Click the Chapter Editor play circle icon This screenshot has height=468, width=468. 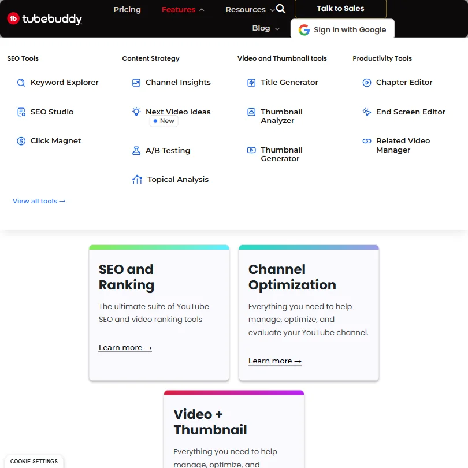(x=366, y=83)
